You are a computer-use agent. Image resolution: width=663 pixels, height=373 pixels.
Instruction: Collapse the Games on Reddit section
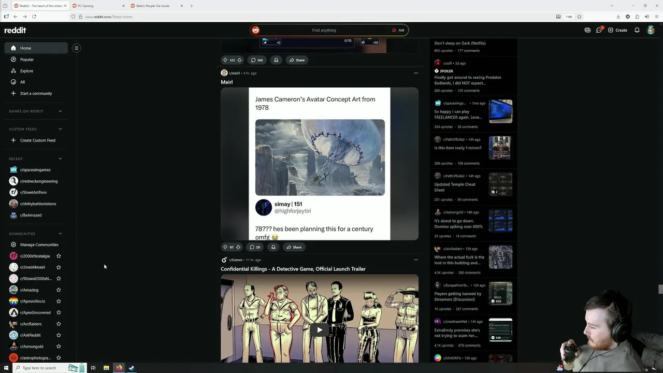click(x=60, y=111)
